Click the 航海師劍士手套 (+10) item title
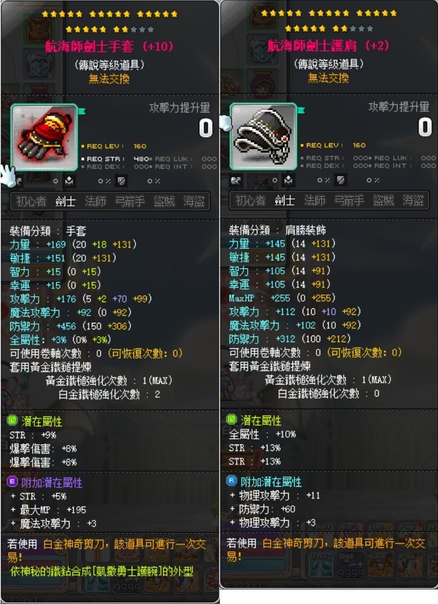This screenshot has width=438, height=604. point(109,47)
